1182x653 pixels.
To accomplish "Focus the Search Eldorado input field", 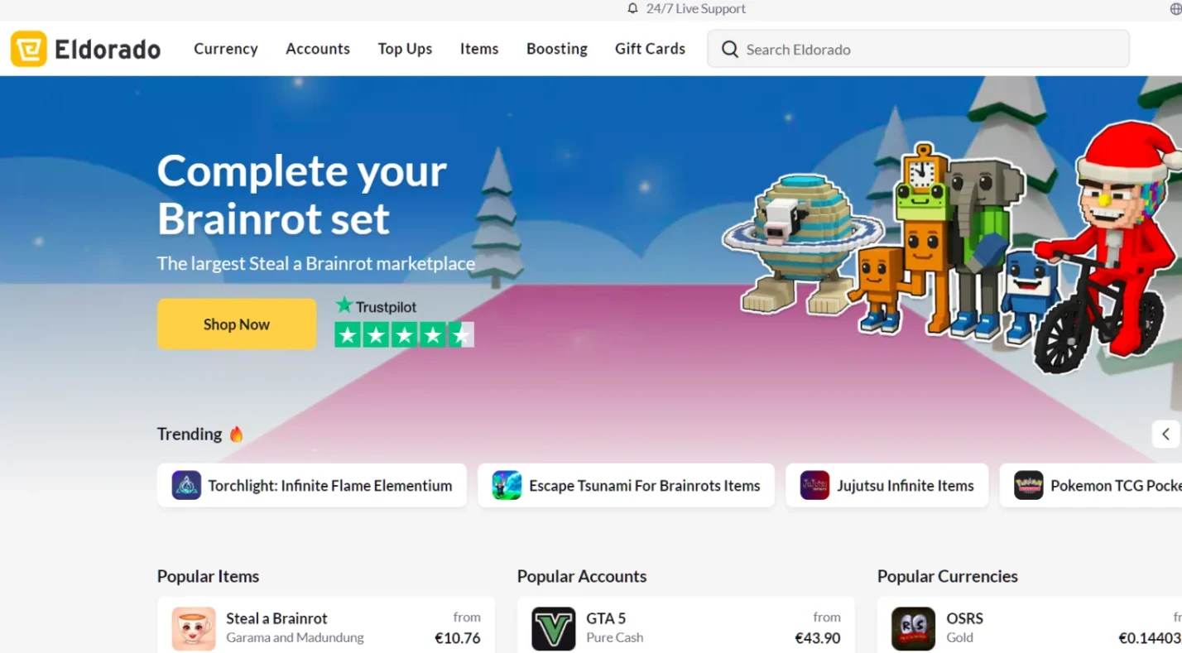I will coord(918,49).
